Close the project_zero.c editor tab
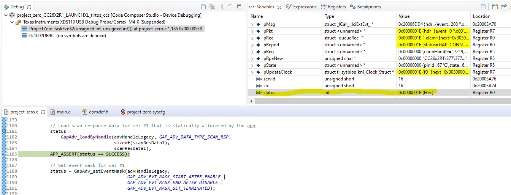 coord(43,112)
